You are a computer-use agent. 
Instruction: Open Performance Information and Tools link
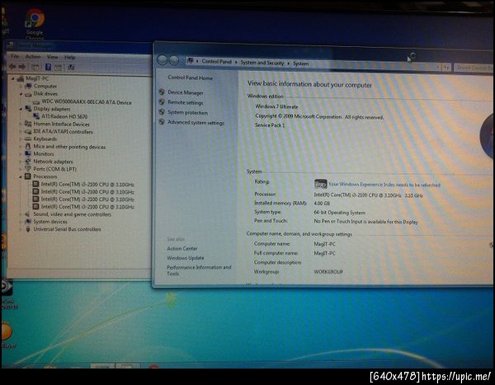(x=199, y=270)
